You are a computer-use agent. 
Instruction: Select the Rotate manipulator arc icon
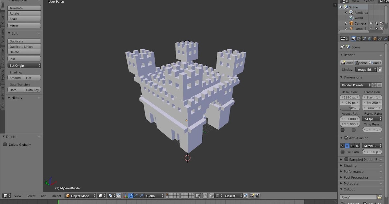click(136, 196)
